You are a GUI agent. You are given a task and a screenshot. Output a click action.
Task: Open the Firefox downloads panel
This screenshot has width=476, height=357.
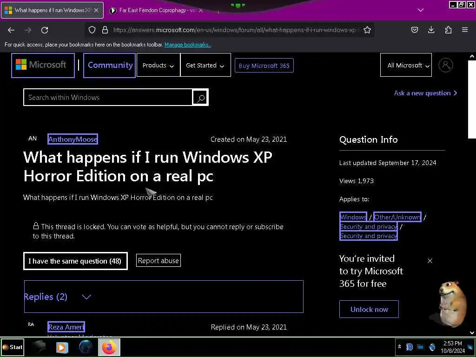tap(431, 30)
